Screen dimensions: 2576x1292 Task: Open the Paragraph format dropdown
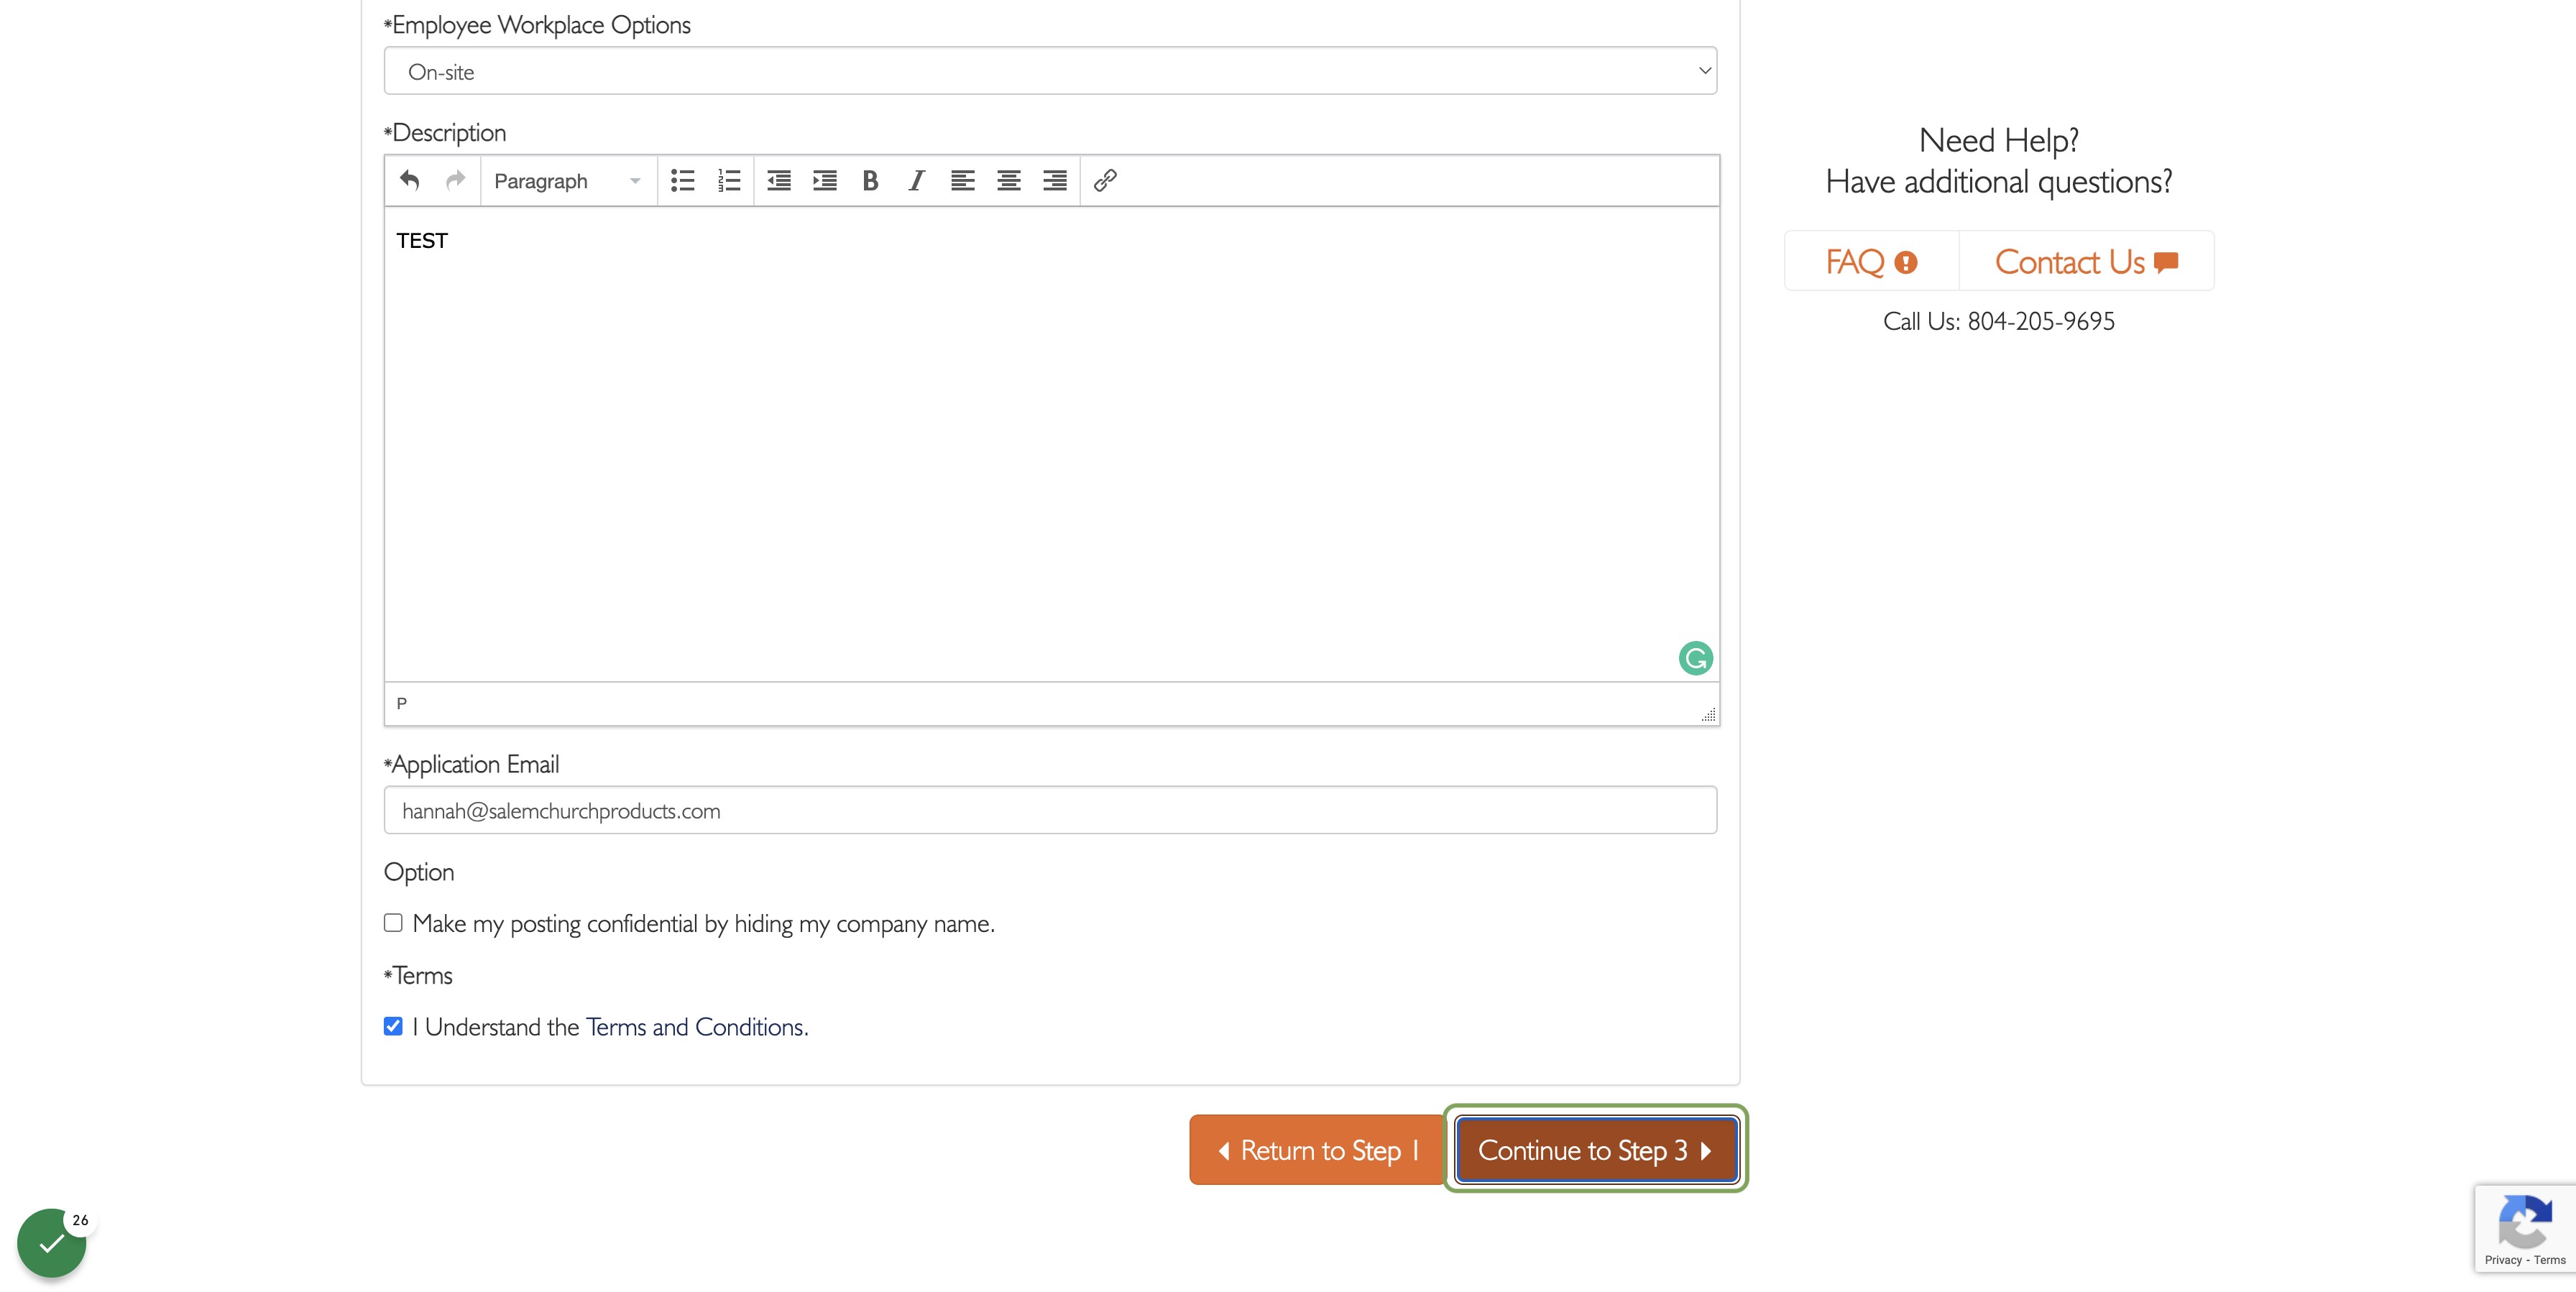click(x=568, y=181)
